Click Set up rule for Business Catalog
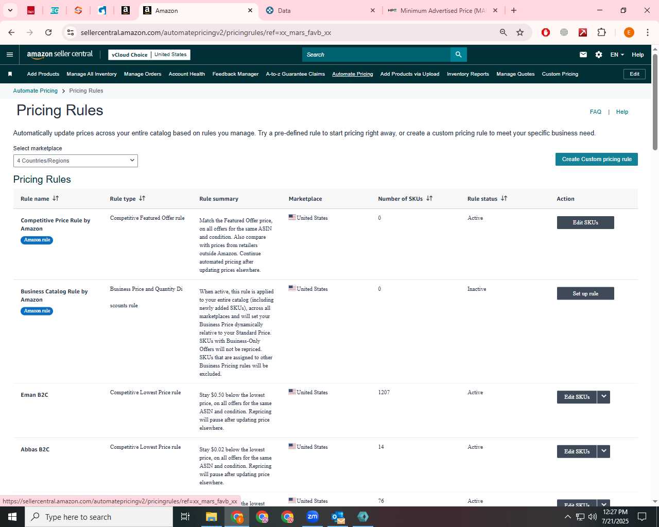This screenshot has width=659, height=527. point(585,293)
